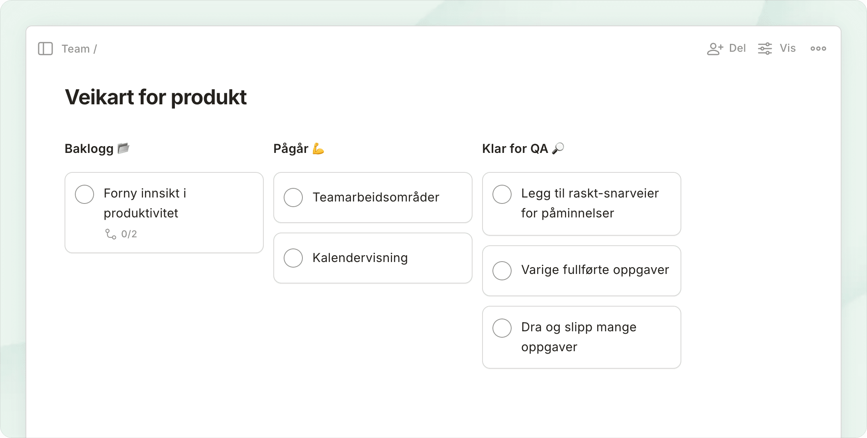Select the Baklogg section heading

pyautogui.click(x=89, y=149)
